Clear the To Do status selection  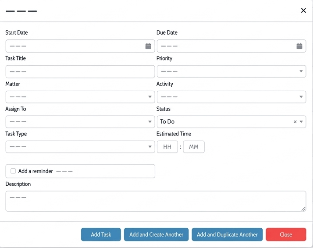[x=295, y=122]
